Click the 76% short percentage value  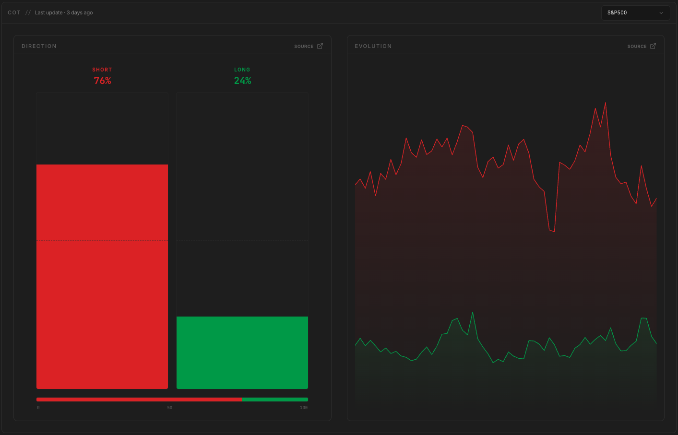point(102,81)
